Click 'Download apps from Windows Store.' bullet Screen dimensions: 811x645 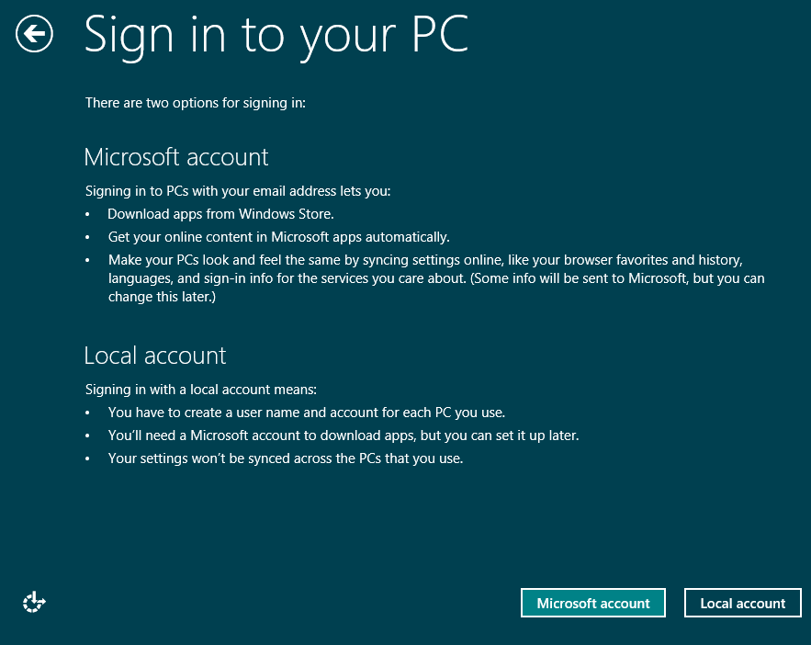220,214
